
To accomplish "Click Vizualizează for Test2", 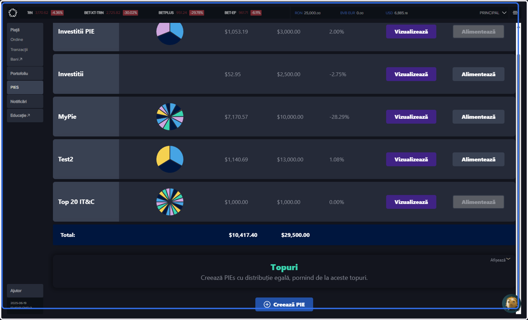I will (x=411, y=159).
